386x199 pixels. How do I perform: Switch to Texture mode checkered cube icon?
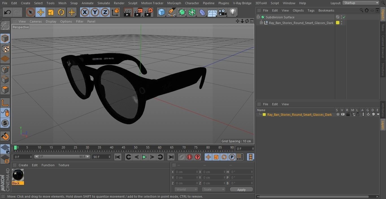5,49
